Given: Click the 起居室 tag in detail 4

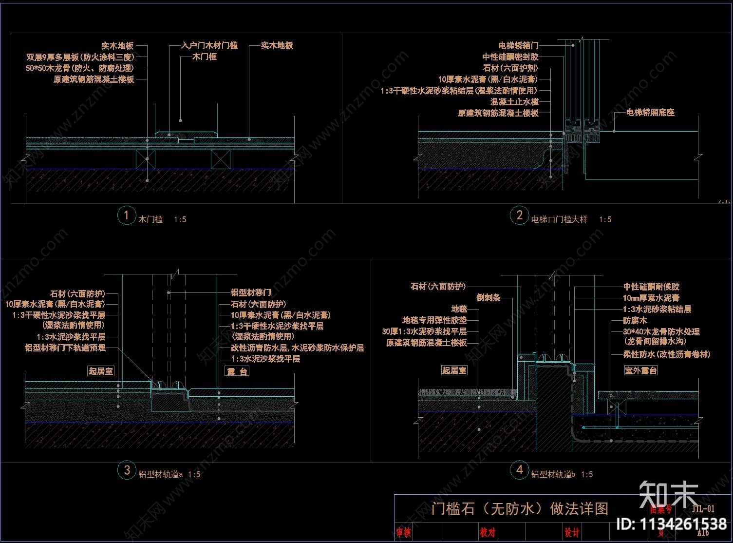Looking at the screenshot, I should 454,370.
